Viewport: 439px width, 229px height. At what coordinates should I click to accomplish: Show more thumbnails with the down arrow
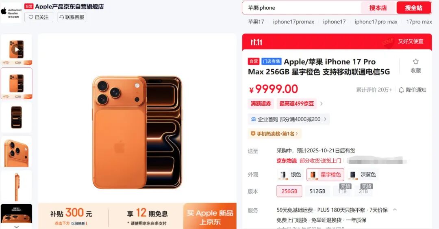click(x=17, y=227)
